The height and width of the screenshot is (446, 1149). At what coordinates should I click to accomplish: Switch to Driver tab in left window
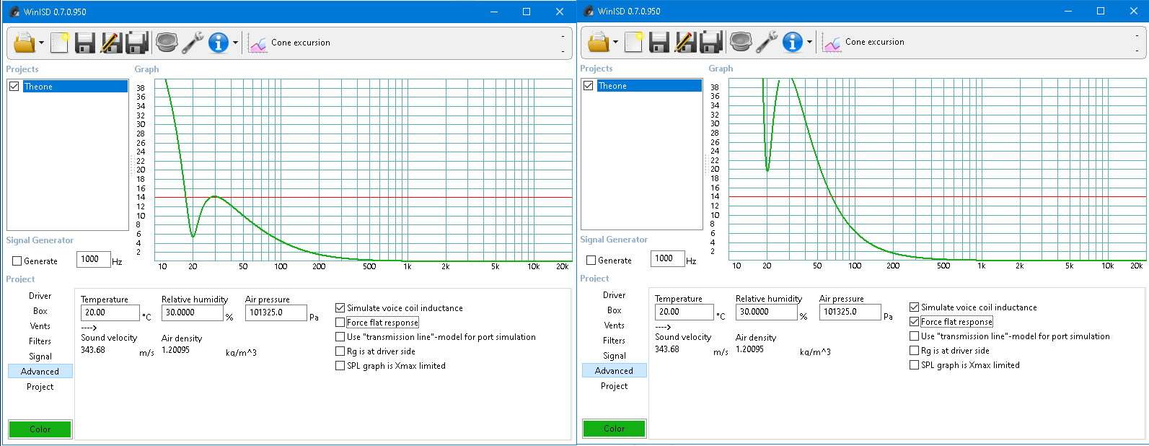(x=40, y=296)
